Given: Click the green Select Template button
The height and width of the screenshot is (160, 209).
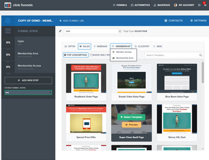Looking at the screenshot, I should pyautogui.click(x=131, y=117).
